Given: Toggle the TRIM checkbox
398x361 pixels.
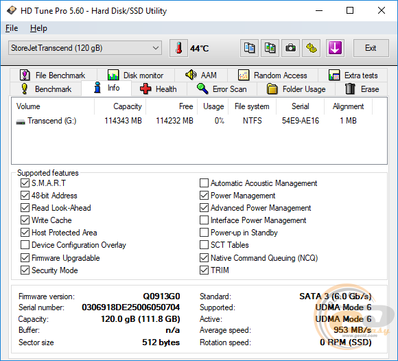Looking at the screenshot, I should click(x=204, y=270).
